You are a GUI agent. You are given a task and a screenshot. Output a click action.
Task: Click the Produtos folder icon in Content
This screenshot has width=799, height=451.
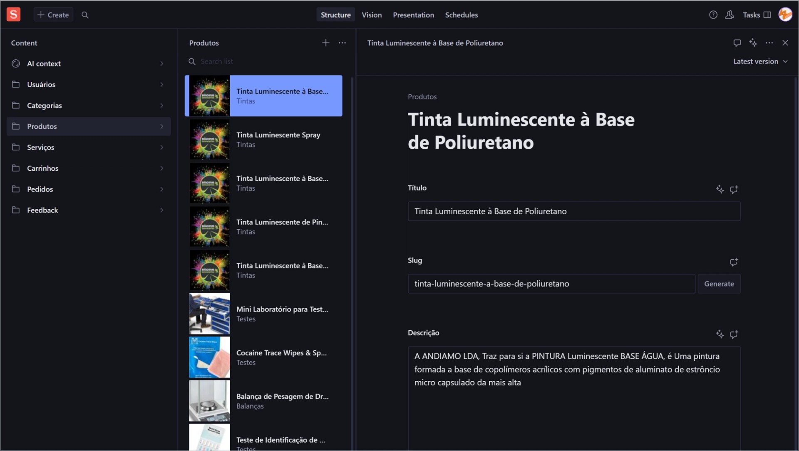(16, 126)
